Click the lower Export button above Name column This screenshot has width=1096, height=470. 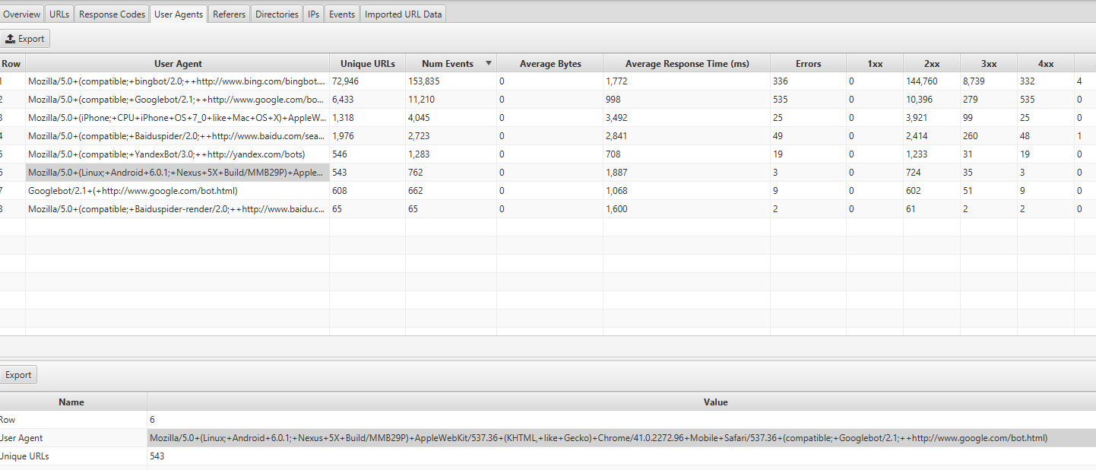click(18, 375)
